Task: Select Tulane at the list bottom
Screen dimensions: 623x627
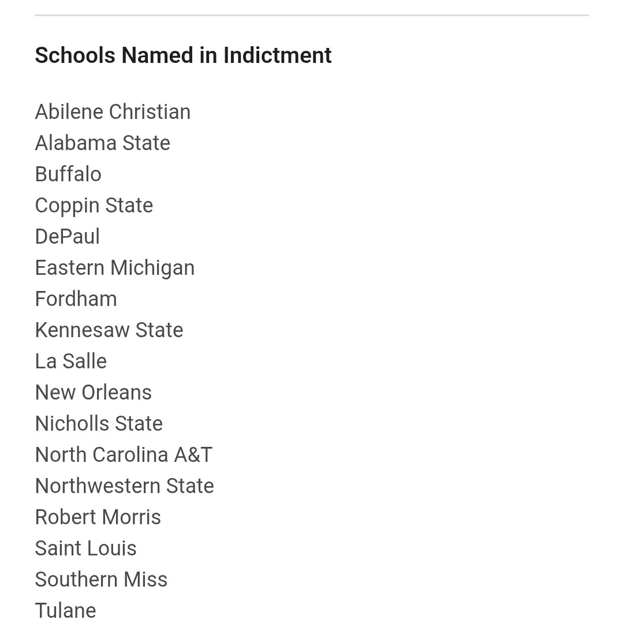Action: (x=65, y=611)
